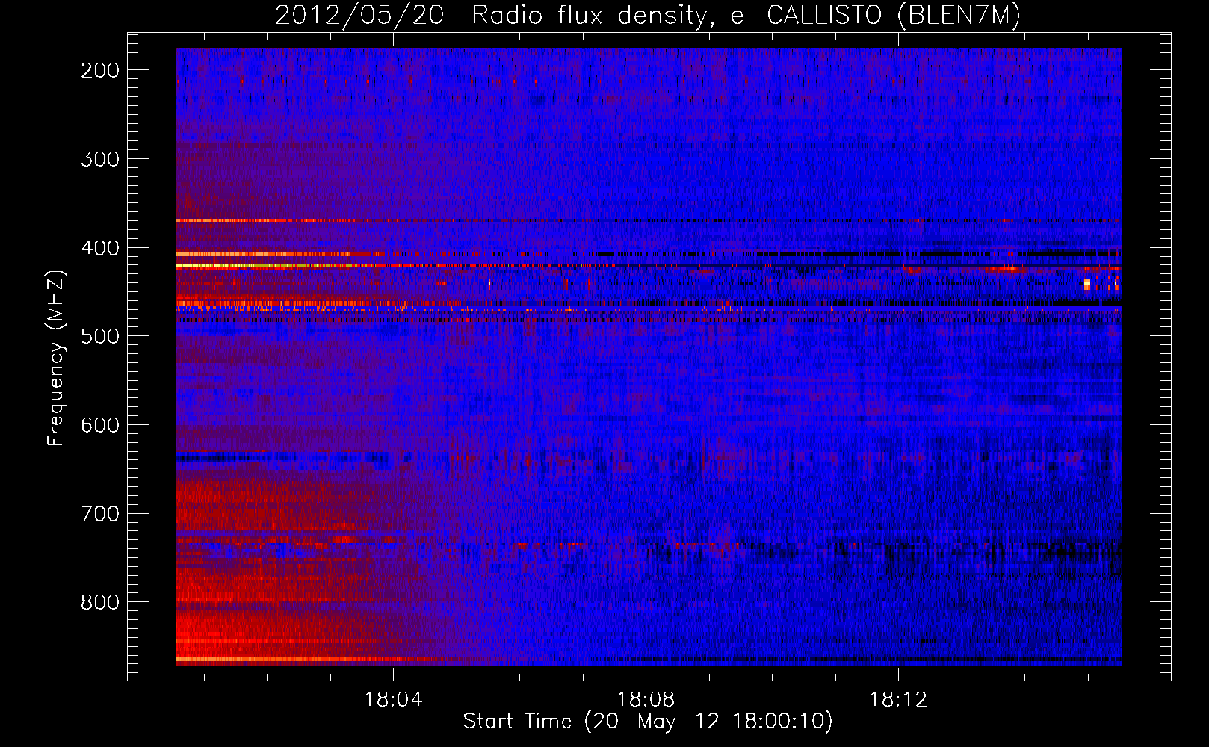Screen dimensions: 1209x747
Task: Select the 600 frequency axis label
Action: 99,425
